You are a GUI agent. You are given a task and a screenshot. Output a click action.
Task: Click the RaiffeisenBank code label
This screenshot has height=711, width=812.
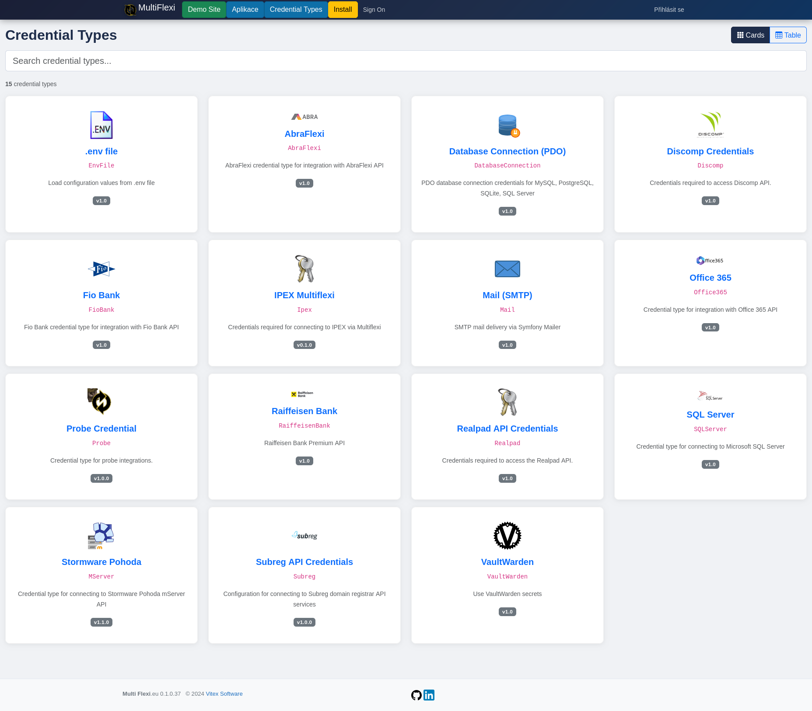coord(304,426)
